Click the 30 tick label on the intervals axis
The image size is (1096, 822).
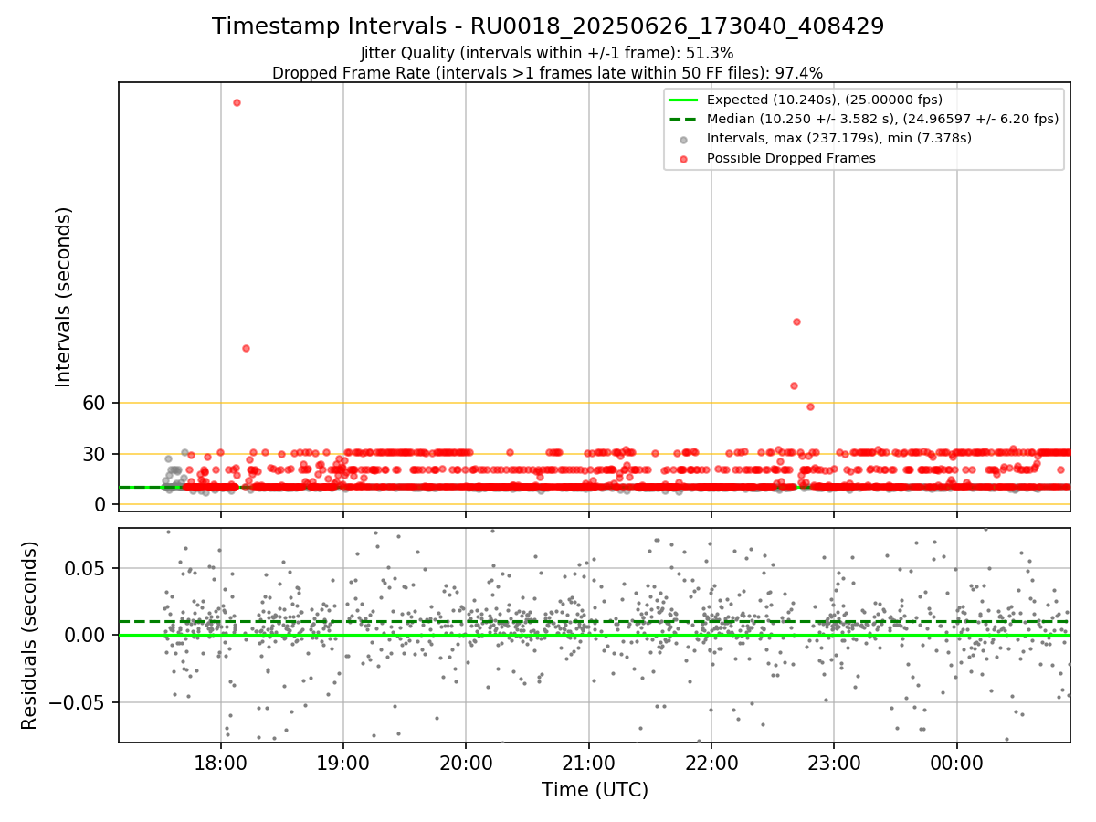pyautogui.click(x=96, y=454)
